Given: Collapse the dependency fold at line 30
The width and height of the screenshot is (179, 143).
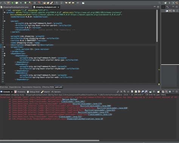Looking at the screenshot, I should pos(5,73).
